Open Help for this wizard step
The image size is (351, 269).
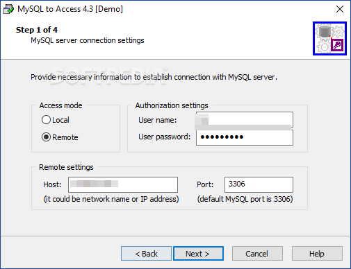pos(317,254)
